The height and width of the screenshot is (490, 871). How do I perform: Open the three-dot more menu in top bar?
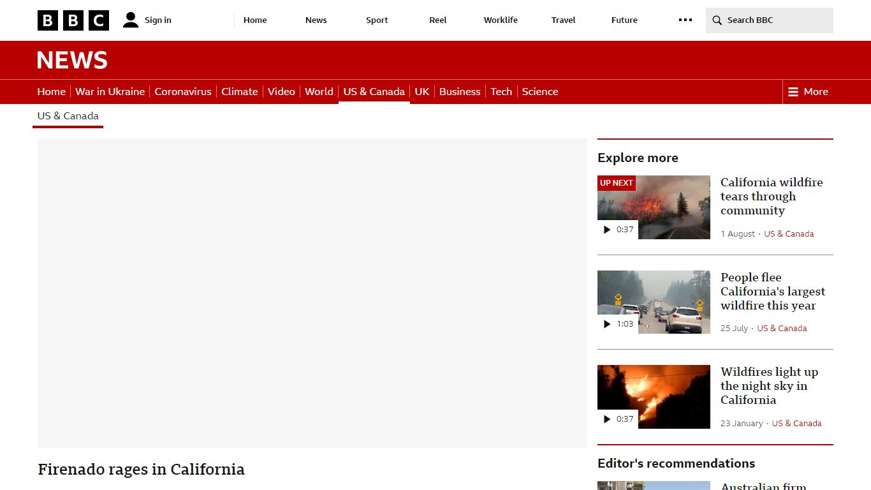click(685, 20)
